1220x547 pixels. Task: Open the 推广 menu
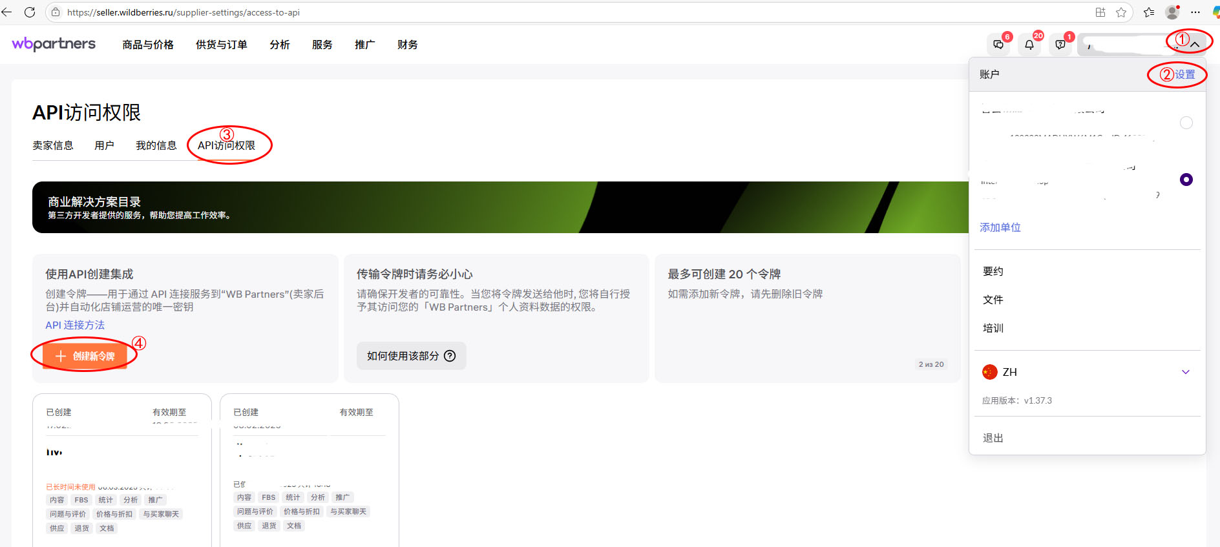coord(365,45)
